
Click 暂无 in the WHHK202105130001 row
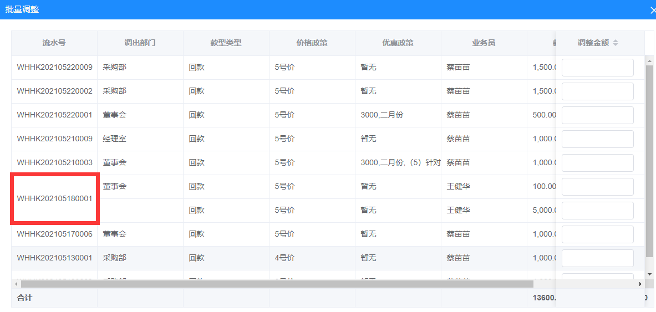click(368, 258)
